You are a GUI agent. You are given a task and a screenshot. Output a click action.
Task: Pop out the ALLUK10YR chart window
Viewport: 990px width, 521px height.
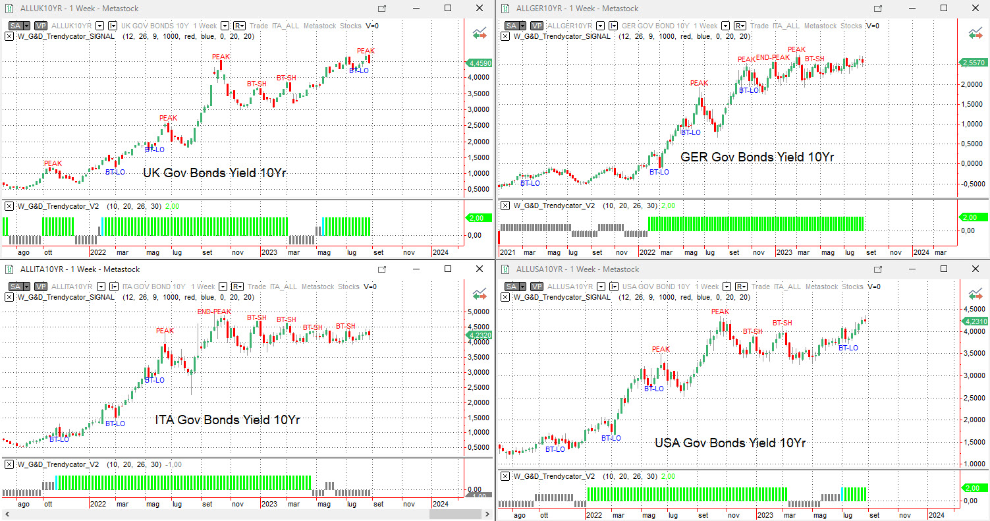click(x=382, y=9)
